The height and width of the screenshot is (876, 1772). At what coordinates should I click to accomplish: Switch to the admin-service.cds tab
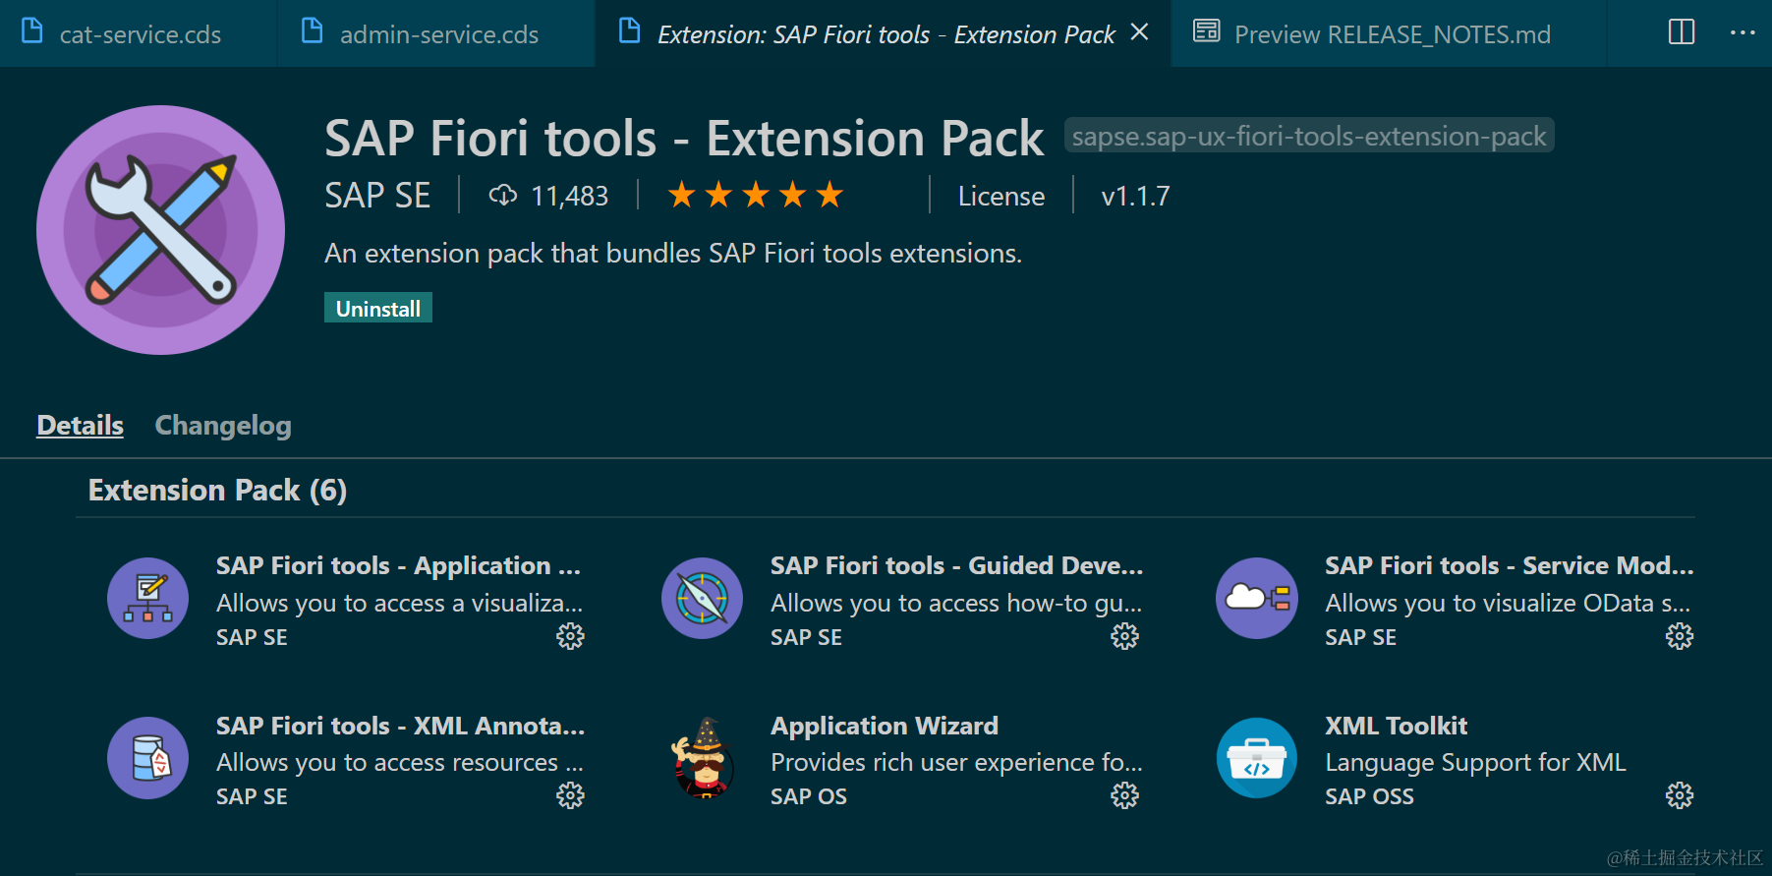(x=438, y=34)
